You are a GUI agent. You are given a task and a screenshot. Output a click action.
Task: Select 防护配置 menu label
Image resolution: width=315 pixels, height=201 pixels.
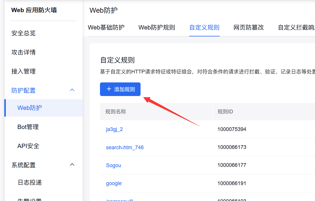coord(23,91)
